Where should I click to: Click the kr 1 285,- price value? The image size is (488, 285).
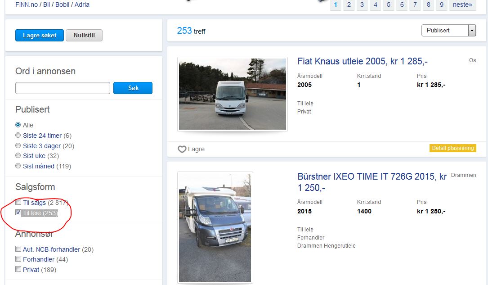(x=431, y=85)
